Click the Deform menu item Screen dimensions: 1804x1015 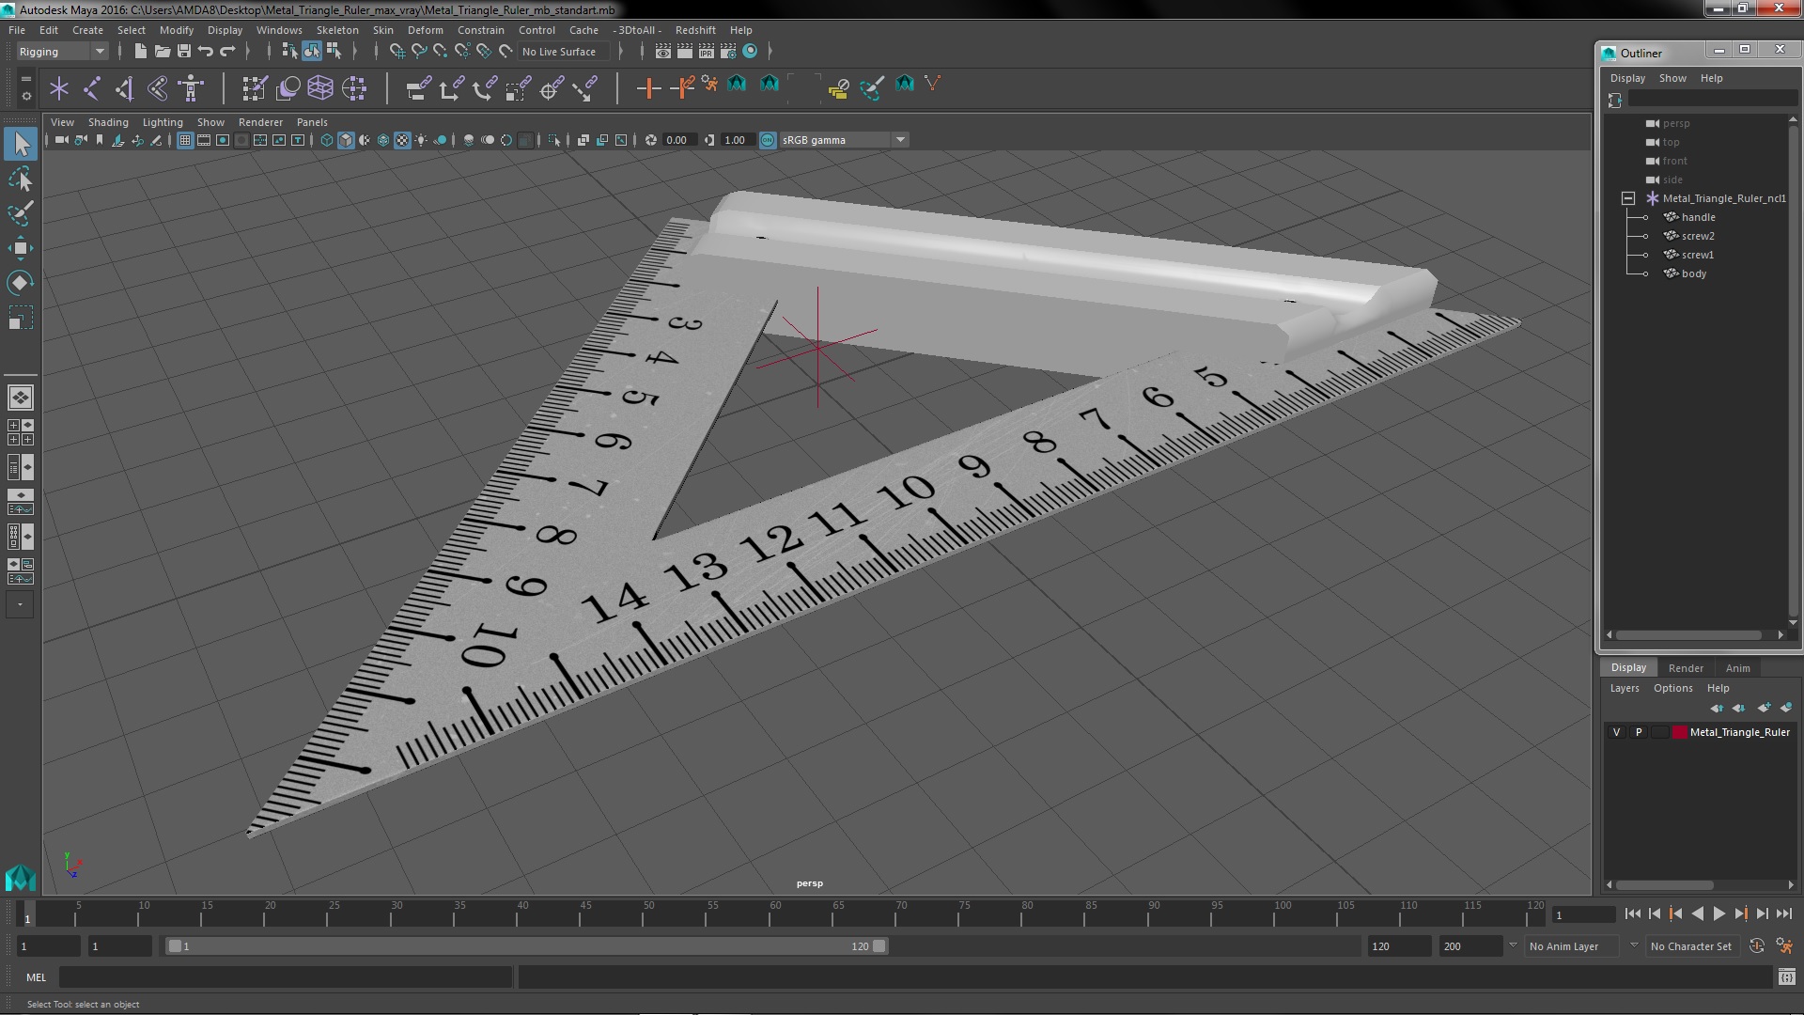point(425,30)
